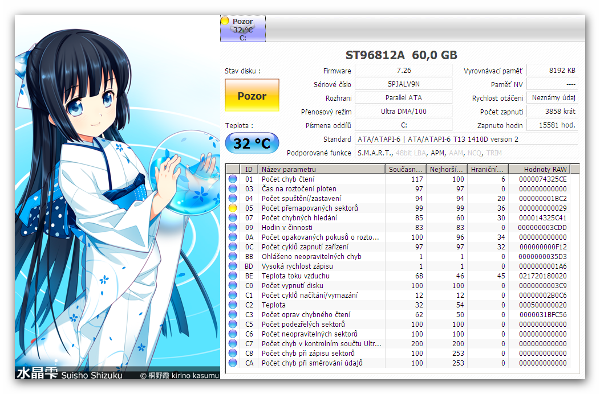Click the status orb for Čas na roztočení ploten
Screen dimensions: 600x394
(x=233, y=188)
